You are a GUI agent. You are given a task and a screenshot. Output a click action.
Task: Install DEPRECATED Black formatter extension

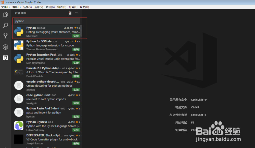76,143
